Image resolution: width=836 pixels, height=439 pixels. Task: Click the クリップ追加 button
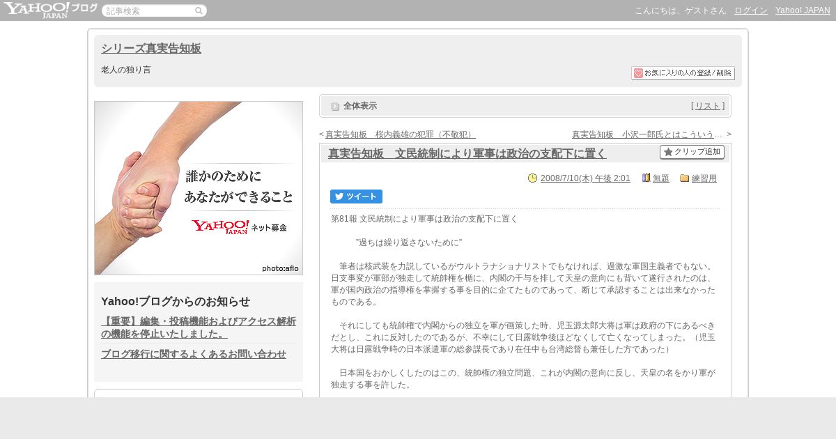pyautogui.click(x=692, y=152)
